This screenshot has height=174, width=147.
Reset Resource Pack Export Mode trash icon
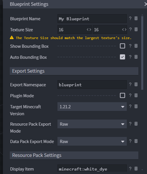(x=136, y=124)
